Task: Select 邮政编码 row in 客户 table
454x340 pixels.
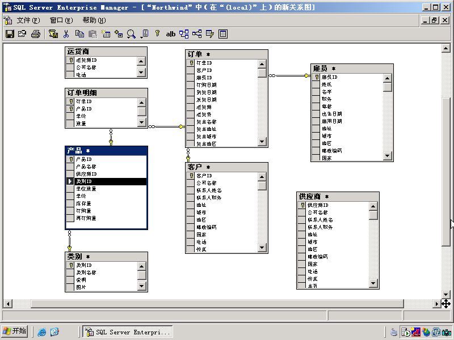Action: click(x=222, y=227)
